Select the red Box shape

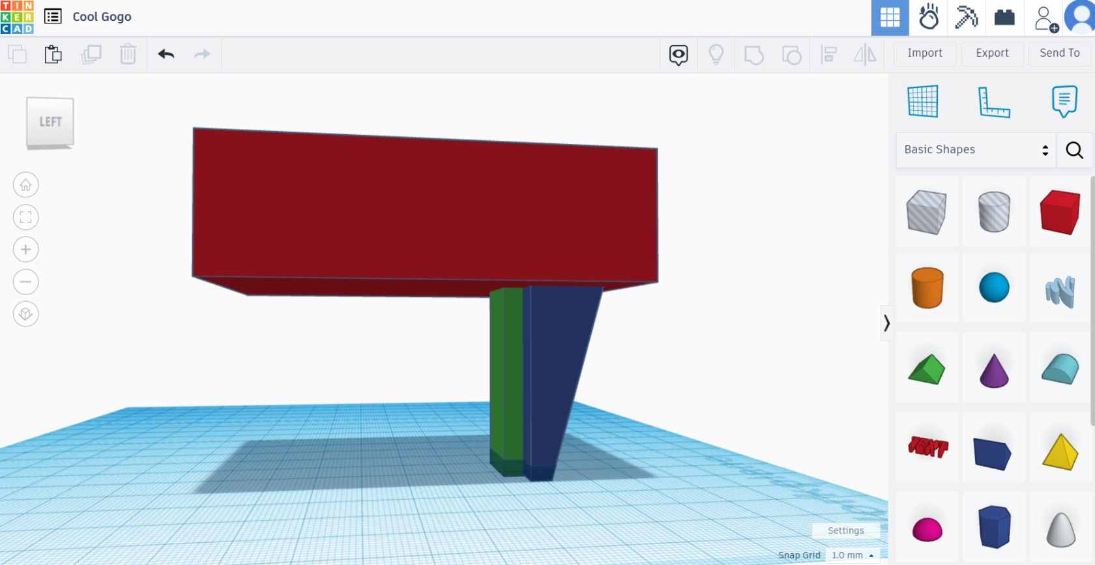(x=1060, y=212)
